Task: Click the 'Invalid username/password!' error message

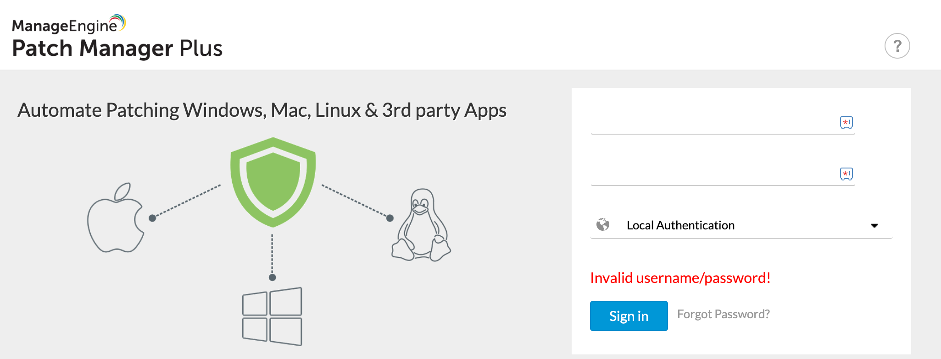Action: (x=680, y=278)
